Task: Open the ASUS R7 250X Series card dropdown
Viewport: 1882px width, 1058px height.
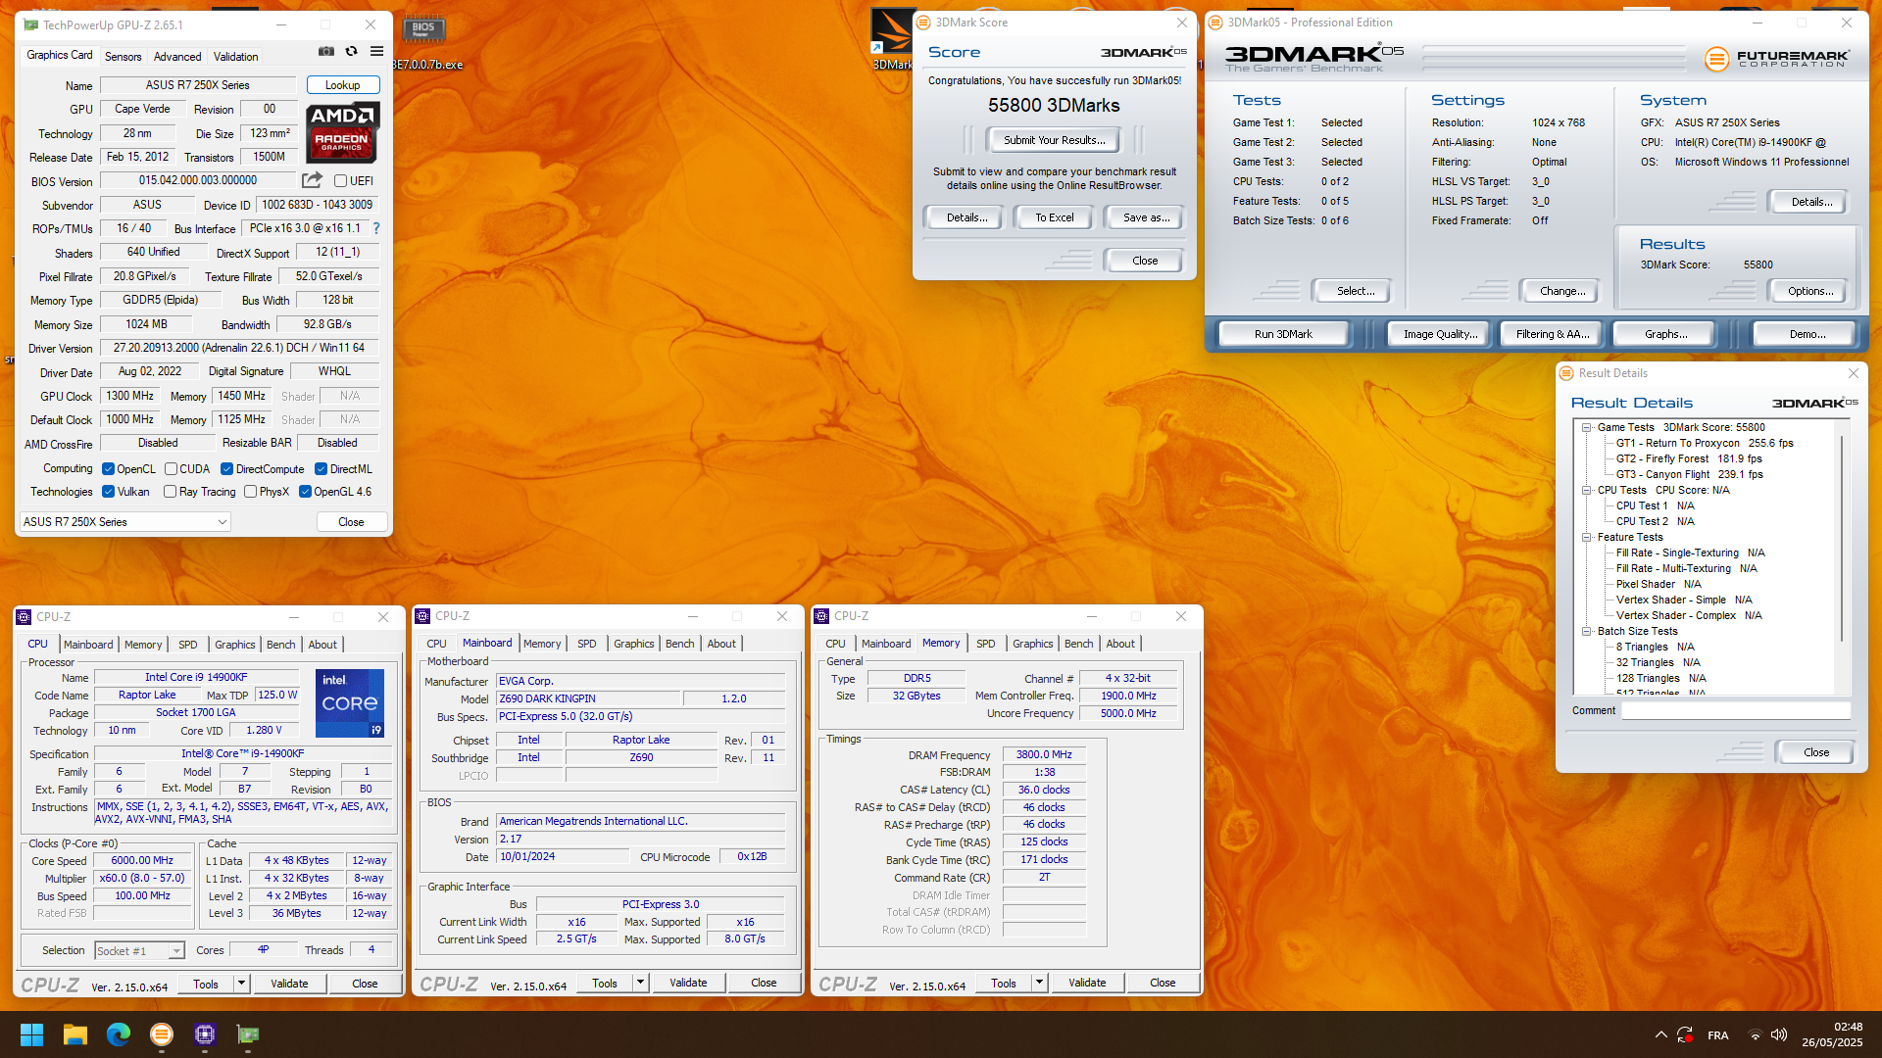Action: pyautogui.click(x=125, y=522)
